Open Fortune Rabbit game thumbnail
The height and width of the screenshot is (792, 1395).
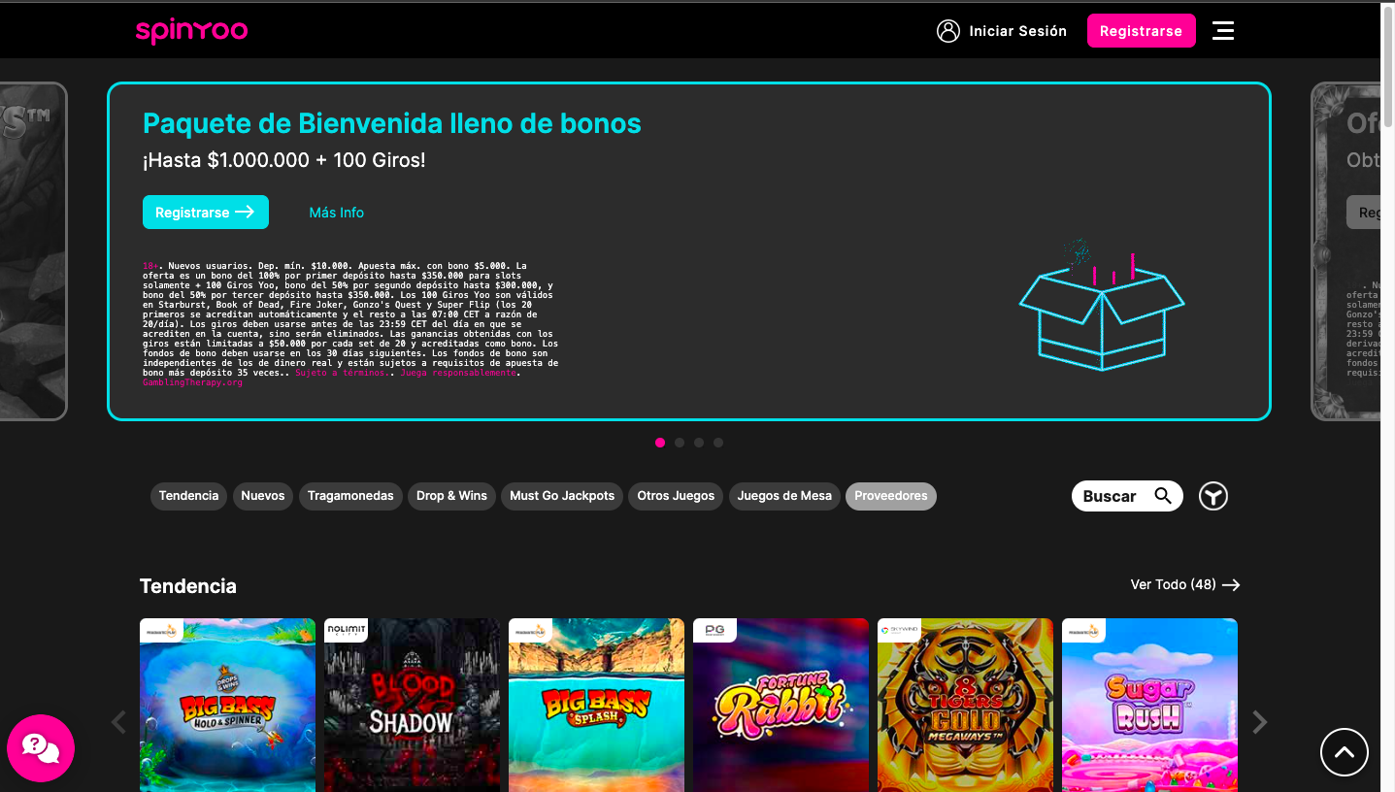click(x=781, y=706)
